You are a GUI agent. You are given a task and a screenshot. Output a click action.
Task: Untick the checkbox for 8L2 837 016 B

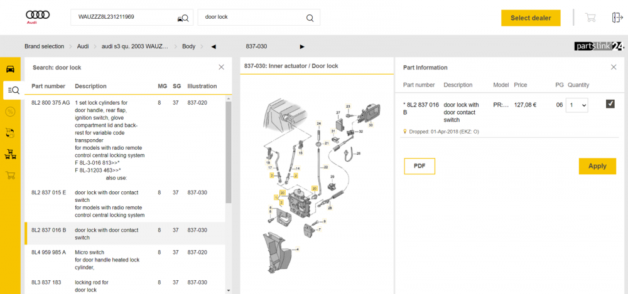click(x=610, y=104)
